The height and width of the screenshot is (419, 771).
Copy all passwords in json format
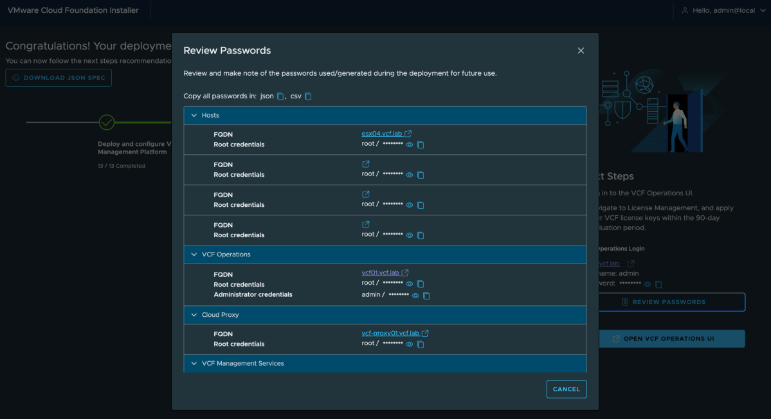280,96
